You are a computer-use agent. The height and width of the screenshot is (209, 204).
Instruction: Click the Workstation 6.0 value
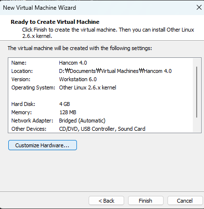[78, 79]
